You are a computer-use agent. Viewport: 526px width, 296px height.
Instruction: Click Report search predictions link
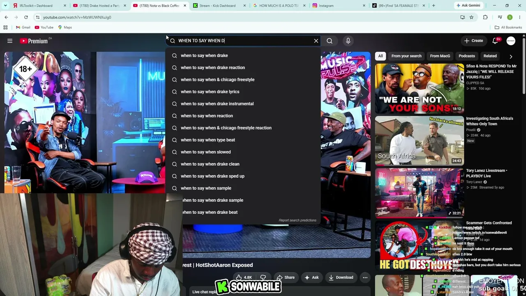coord(298,220)
